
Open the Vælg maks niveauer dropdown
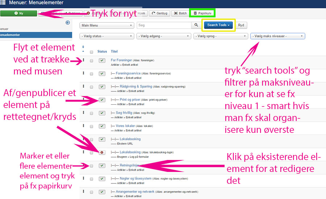[x=277, y=36]
